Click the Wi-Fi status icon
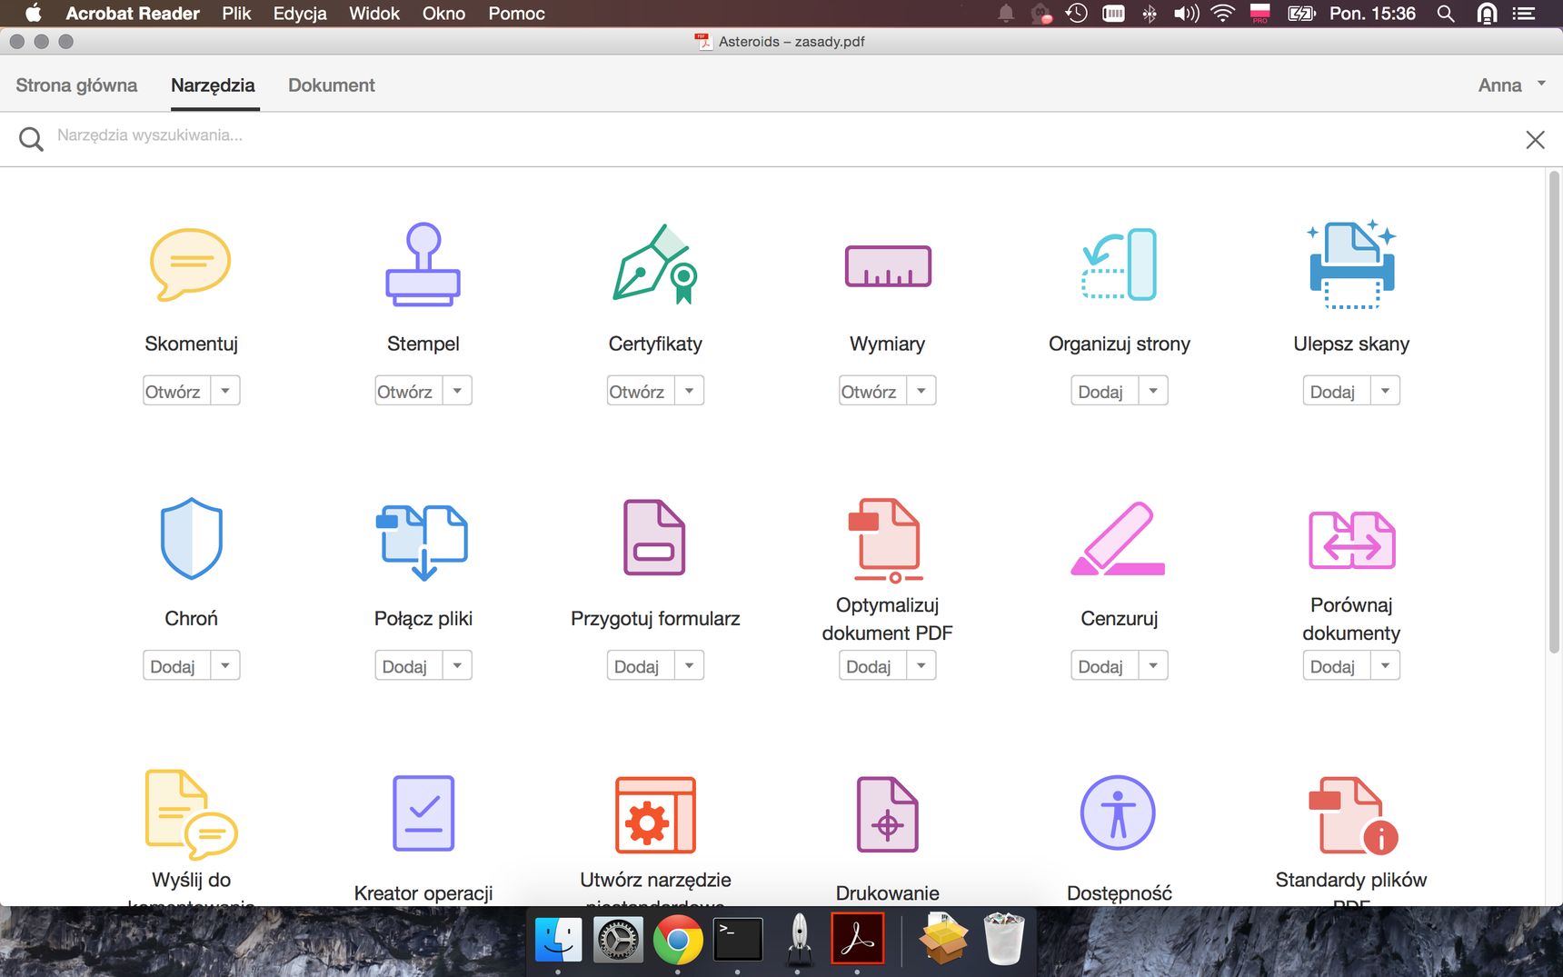The image size is (1563, 977). [1223, 13]
